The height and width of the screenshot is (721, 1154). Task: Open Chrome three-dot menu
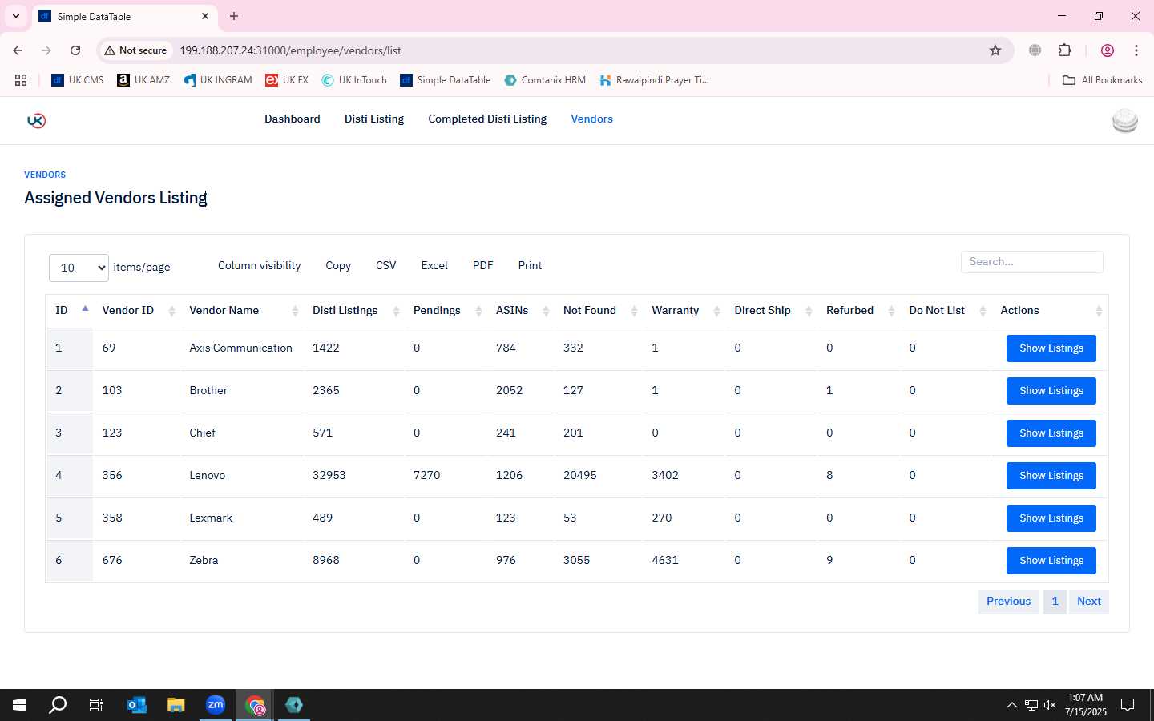1136,50
